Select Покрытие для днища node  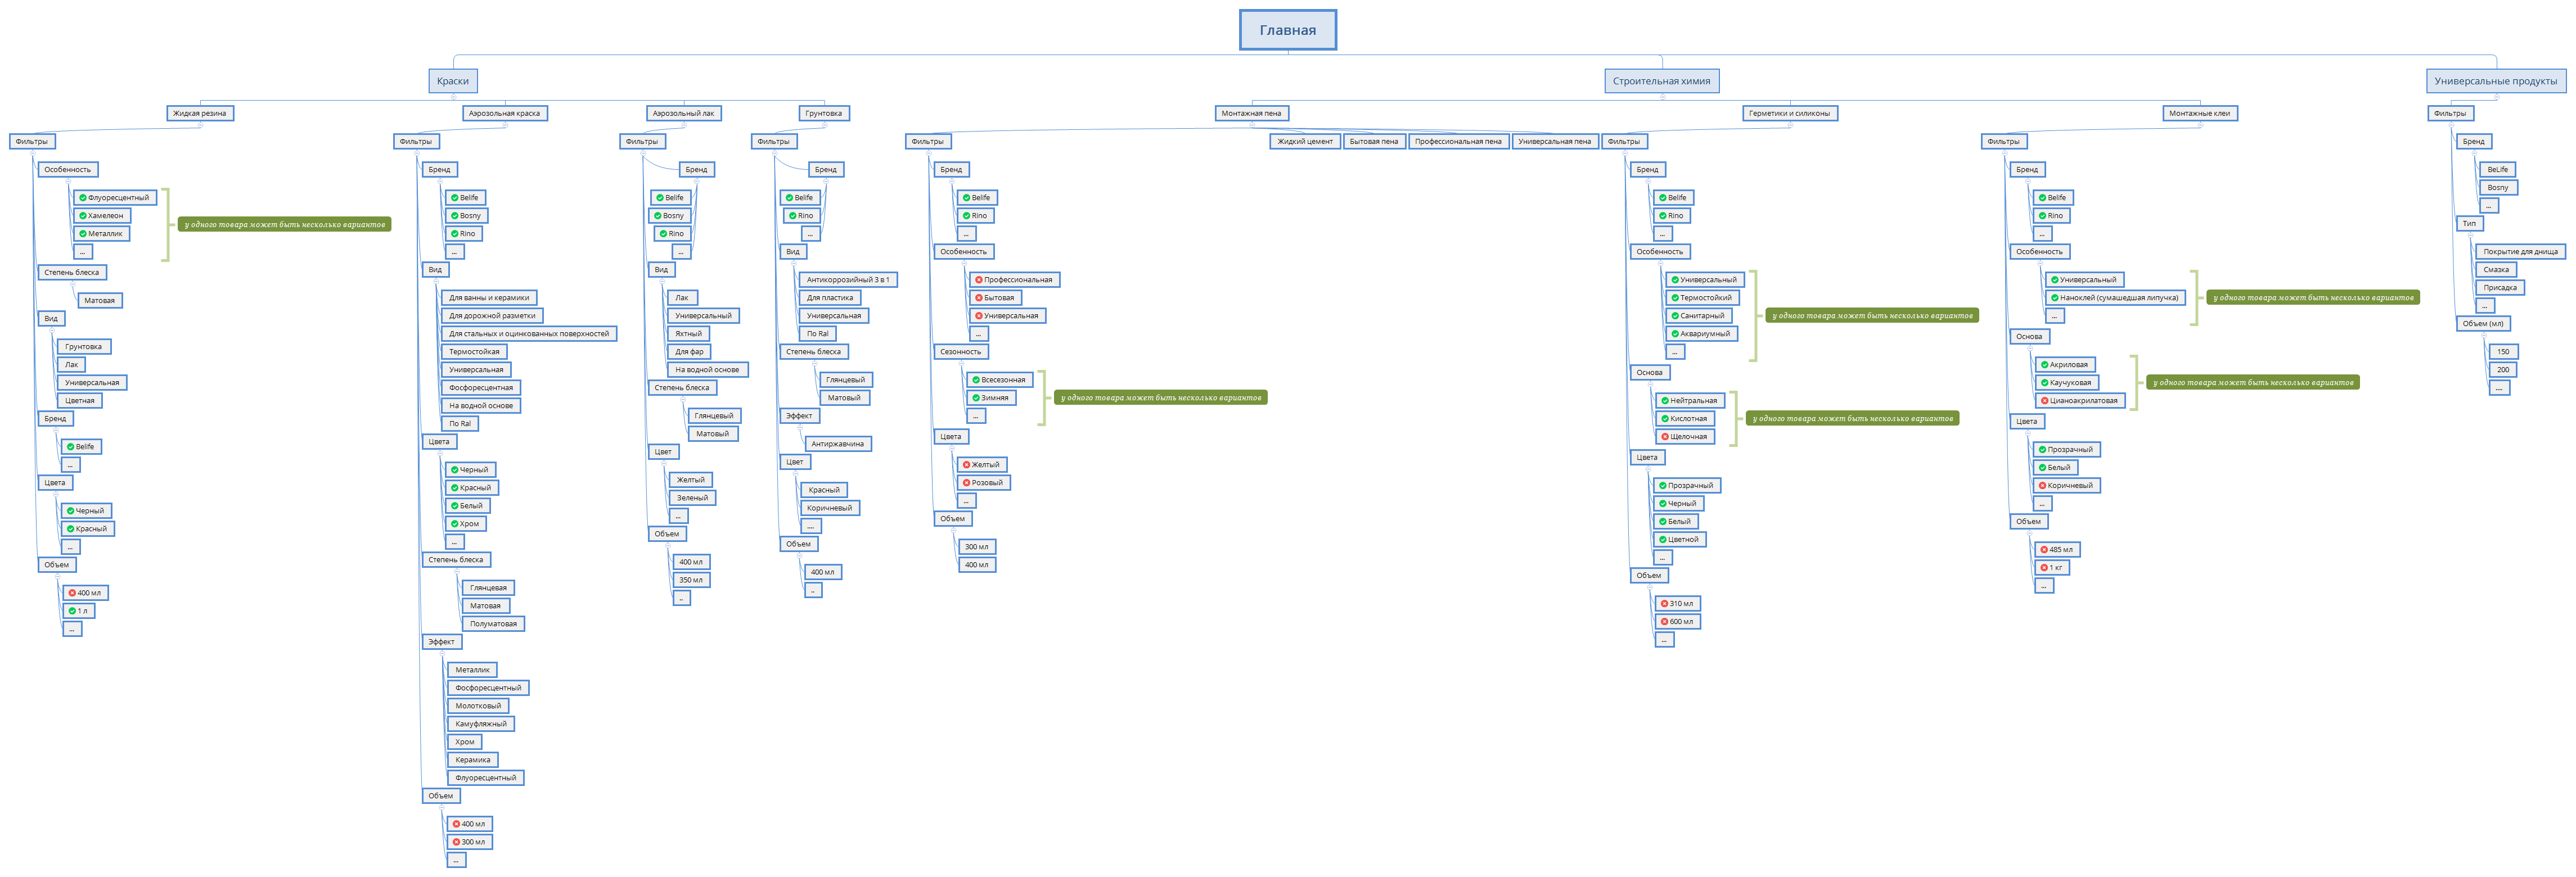[2520, 252]
